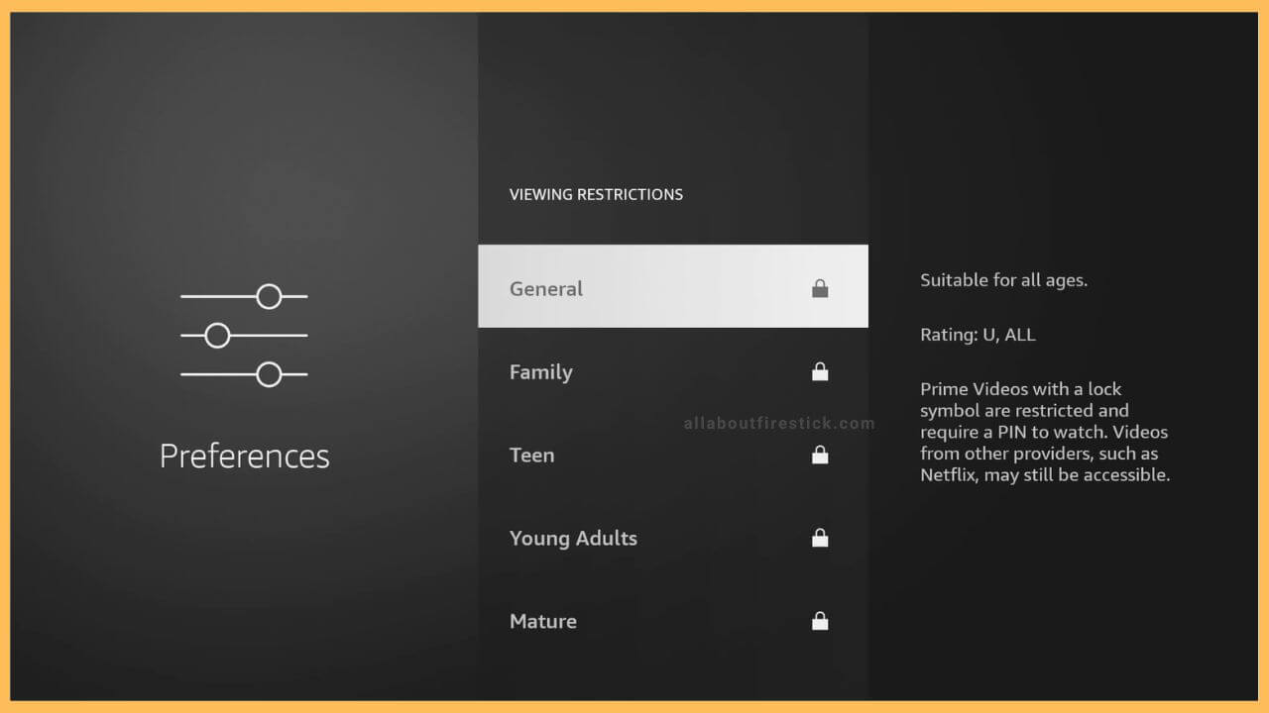Select the Family rating level
This screenshot has width=1269, height=713.
(x=541, y=372)
